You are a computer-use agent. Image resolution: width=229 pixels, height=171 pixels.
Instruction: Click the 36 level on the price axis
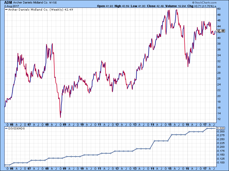pos(219,49)
